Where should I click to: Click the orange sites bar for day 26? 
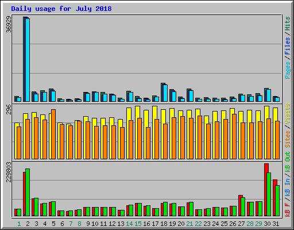coord(234,136)
